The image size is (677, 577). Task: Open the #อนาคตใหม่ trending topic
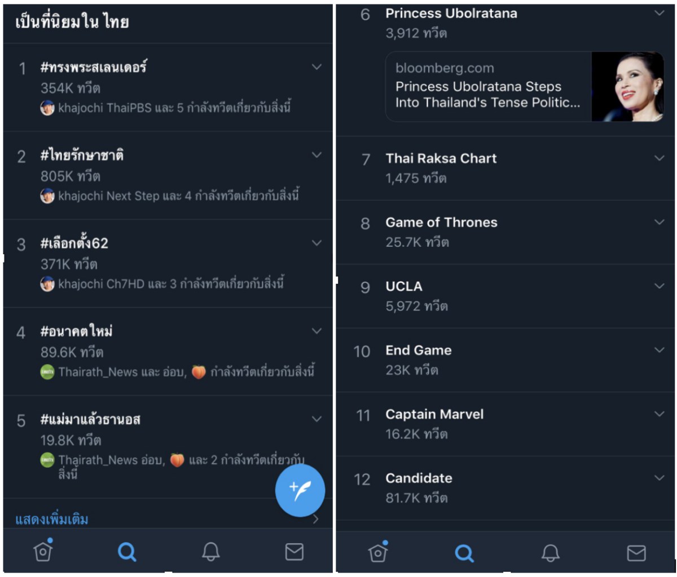click(x=76, y=331)
